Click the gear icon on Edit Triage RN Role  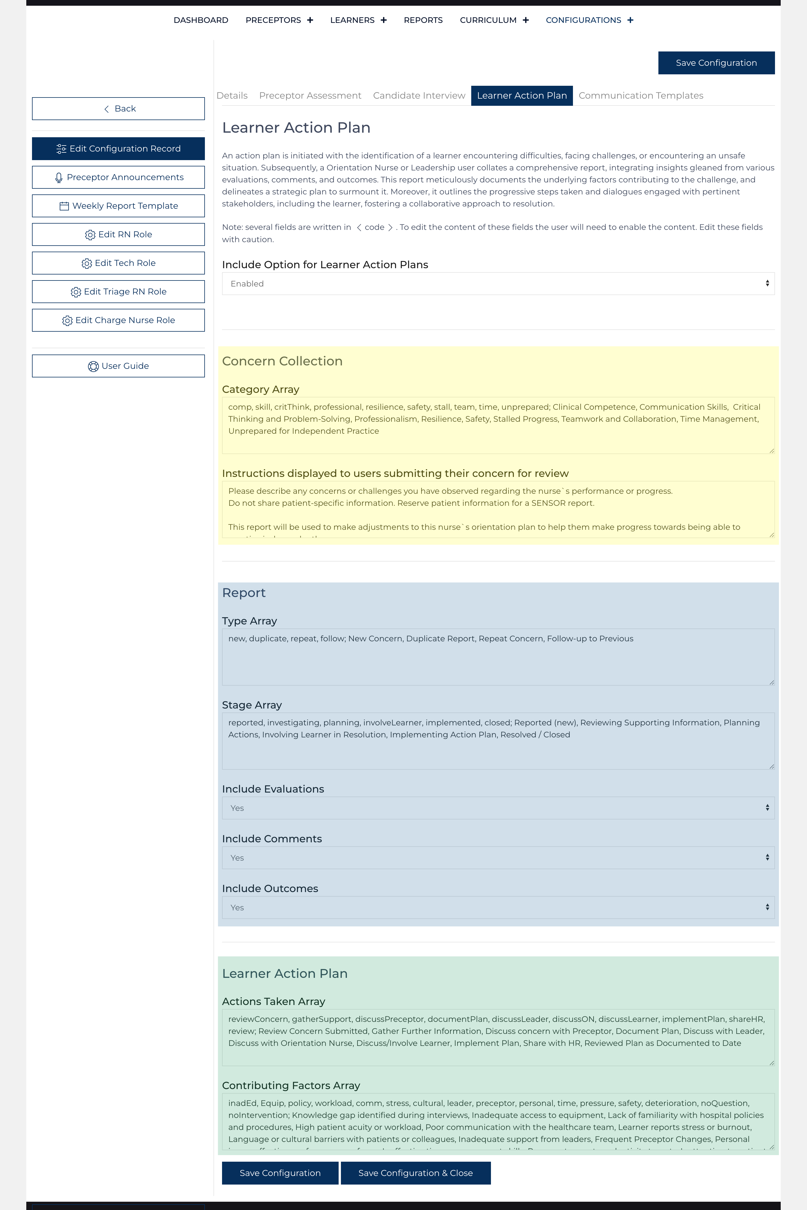[76, 292]
